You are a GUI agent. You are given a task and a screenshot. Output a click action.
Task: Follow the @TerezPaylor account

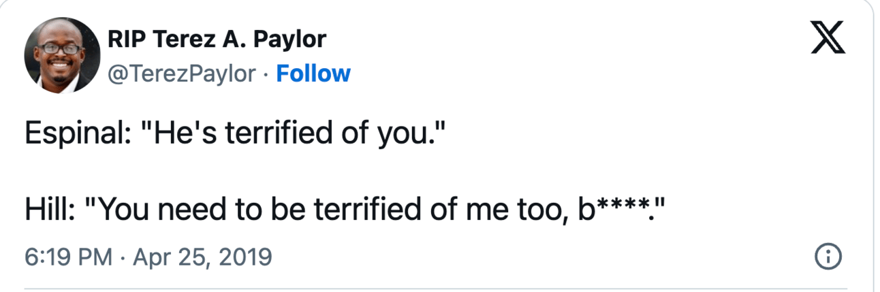tap(313, 73)
